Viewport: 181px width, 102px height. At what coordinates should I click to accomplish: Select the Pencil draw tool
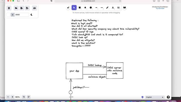tap(107, 8)
